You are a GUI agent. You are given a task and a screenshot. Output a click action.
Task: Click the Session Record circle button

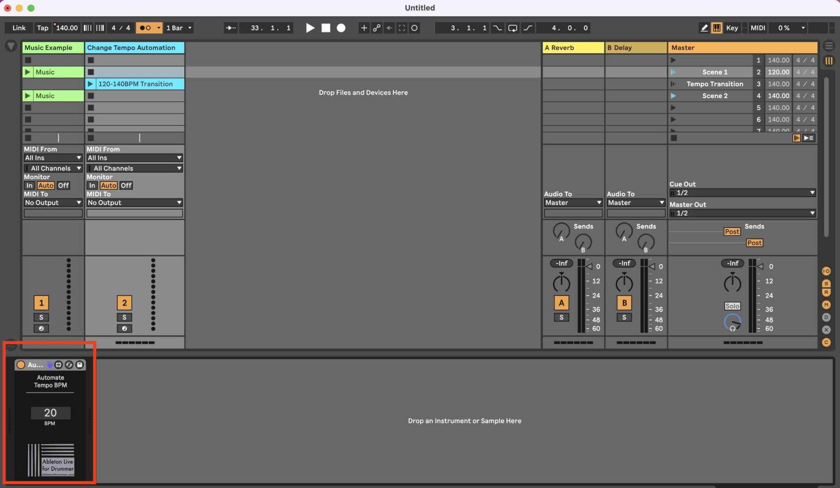pyautogui.click(x=414, y=28)
